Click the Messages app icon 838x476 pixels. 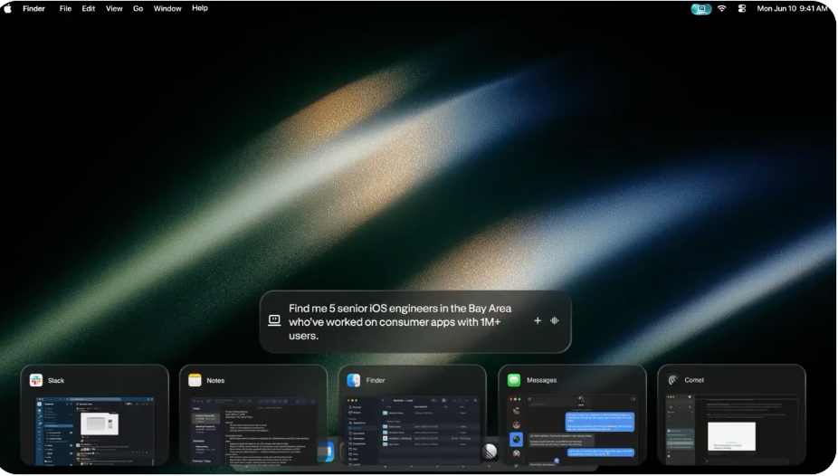513,380
